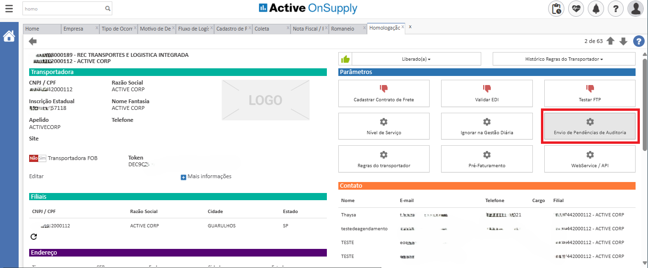Open Envio de Pendências de Auditoria
Image resolution: width=648 pixels, height=268 pixels.
tap(590, 126)
